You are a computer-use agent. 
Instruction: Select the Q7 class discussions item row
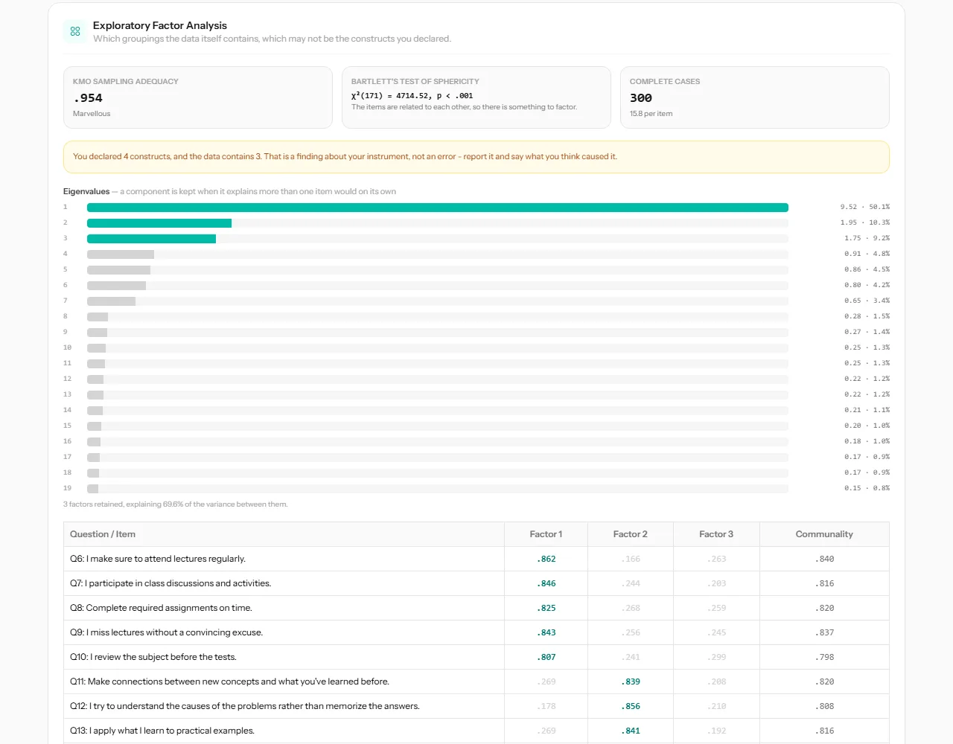(x=476, y=583)
